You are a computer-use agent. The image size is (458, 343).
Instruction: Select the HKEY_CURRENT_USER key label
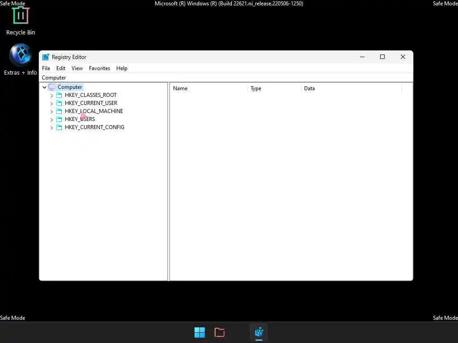pyautogui.click(x=91, y=103)
